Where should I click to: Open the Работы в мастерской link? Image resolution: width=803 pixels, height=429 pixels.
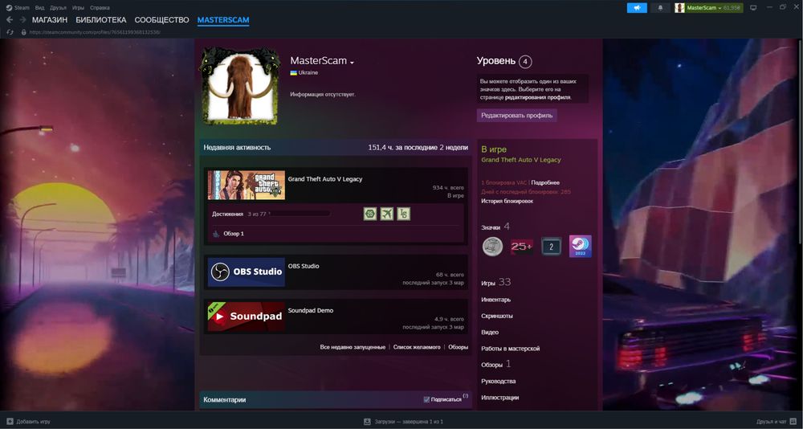click(x=510, y=349)
